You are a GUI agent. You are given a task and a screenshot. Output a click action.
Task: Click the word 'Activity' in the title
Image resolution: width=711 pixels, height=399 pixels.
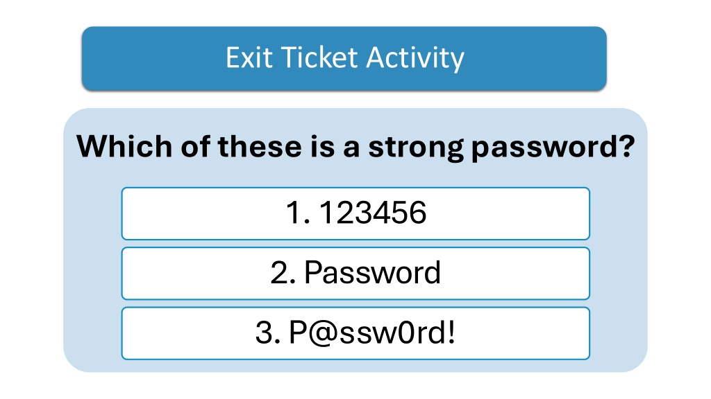[415, 59]
